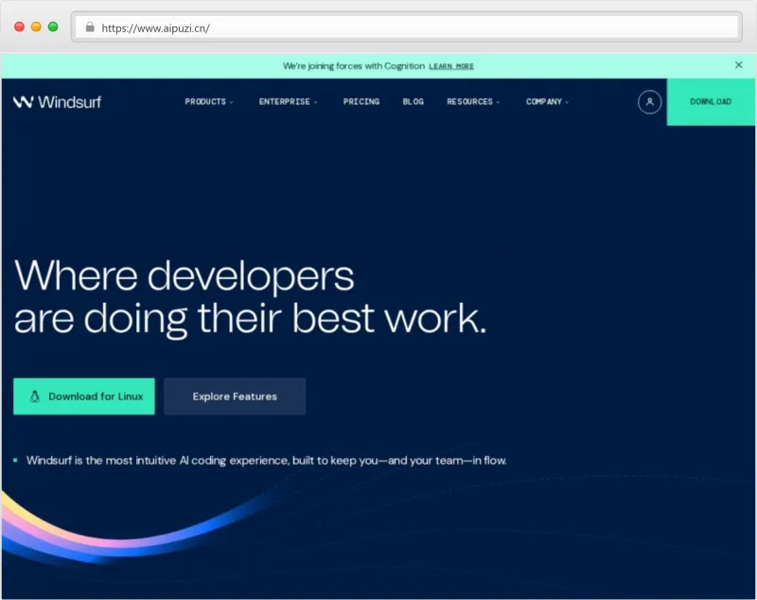
Task: Click the padlock icon in address bar
Action: coord(90,27)
